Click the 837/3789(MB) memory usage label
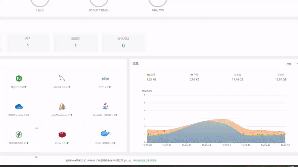 pyautogui.click(x=99, y=10)
